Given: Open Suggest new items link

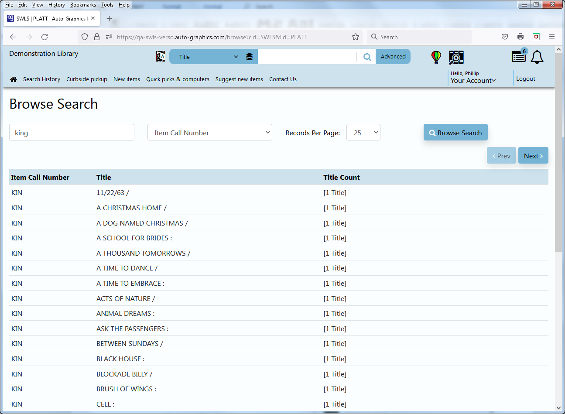Looking at the screenshot, I should tap(239, 79).
